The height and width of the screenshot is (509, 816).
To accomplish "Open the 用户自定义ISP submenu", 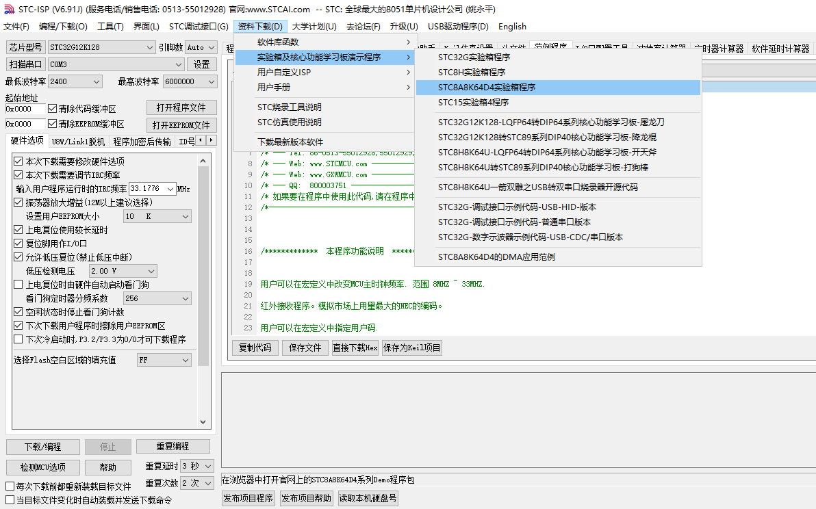I will pyautogui.click(x=324, y=73).
